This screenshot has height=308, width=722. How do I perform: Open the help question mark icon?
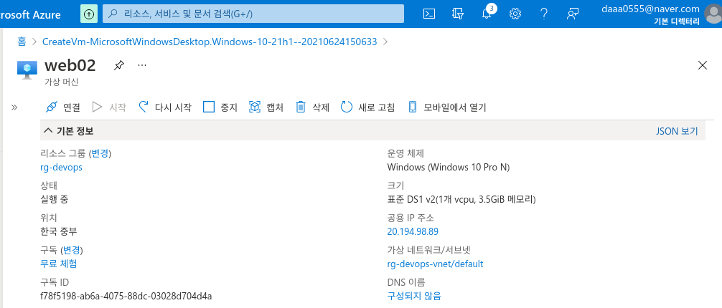coord(544,14)
